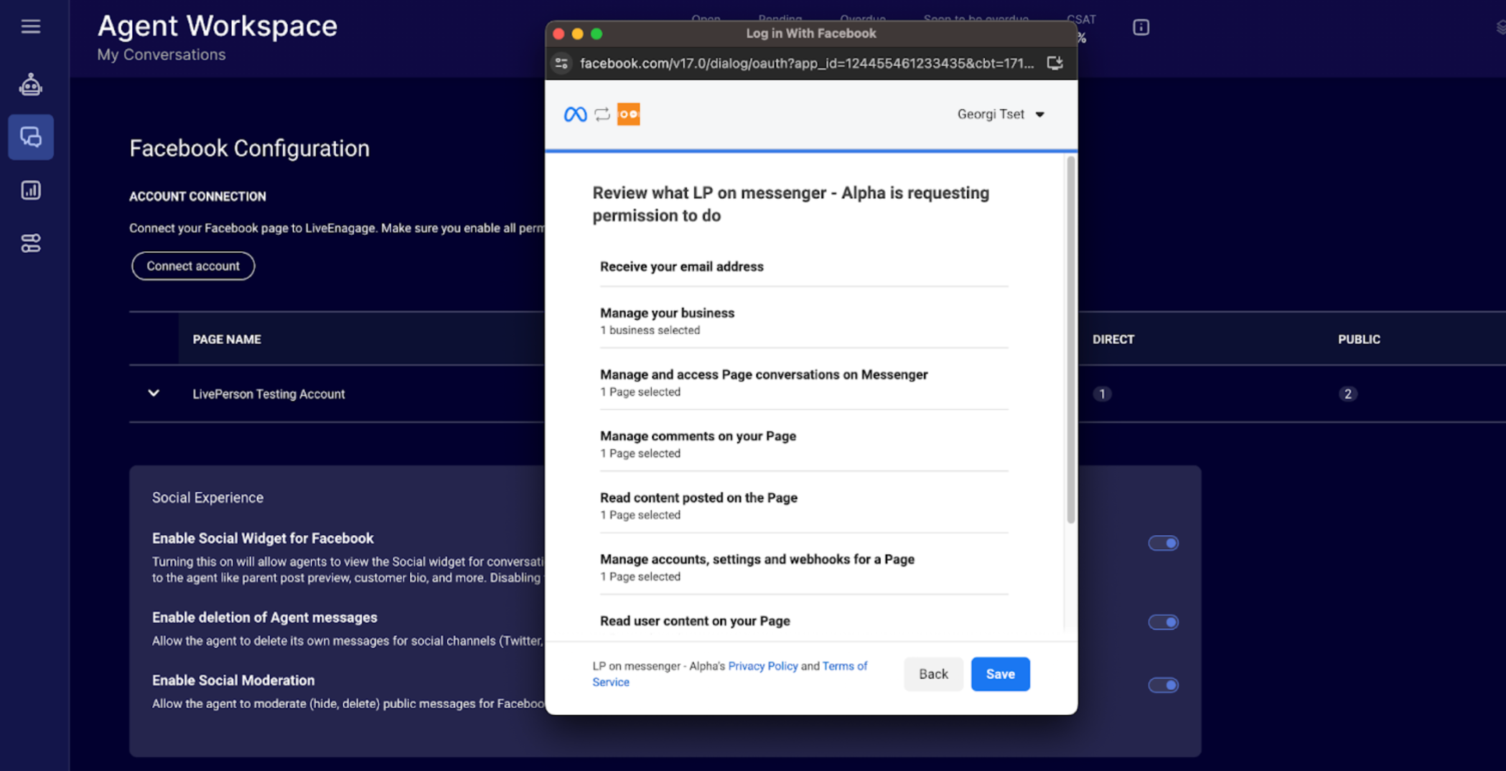Viewport: 1506px width, 771px height.
Task: Click the DIRECT column header
Action: tap(1113, 340)
